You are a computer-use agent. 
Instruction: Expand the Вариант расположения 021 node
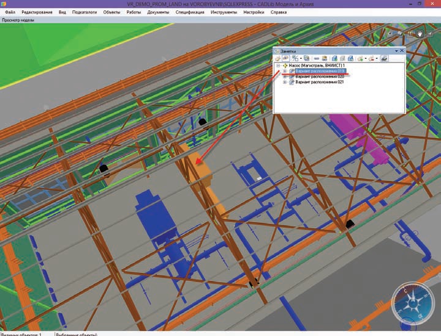[285, 82]
